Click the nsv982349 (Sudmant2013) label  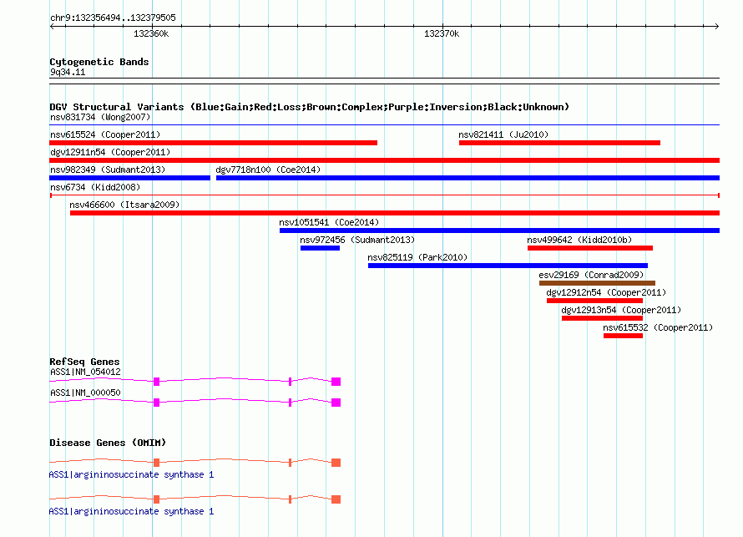108,170
